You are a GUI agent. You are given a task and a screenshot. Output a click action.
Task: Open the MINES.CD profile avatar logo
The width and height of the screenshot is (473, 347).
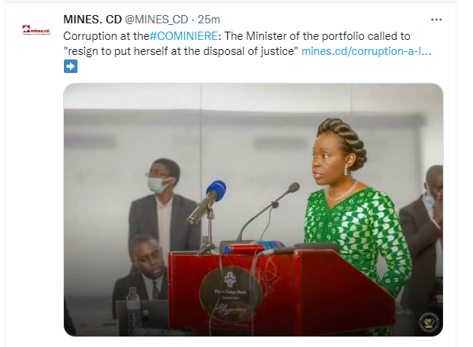coord(36,30)
